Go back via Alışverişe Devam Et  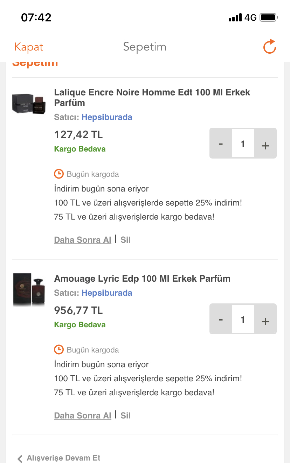(x=59, y=458)
